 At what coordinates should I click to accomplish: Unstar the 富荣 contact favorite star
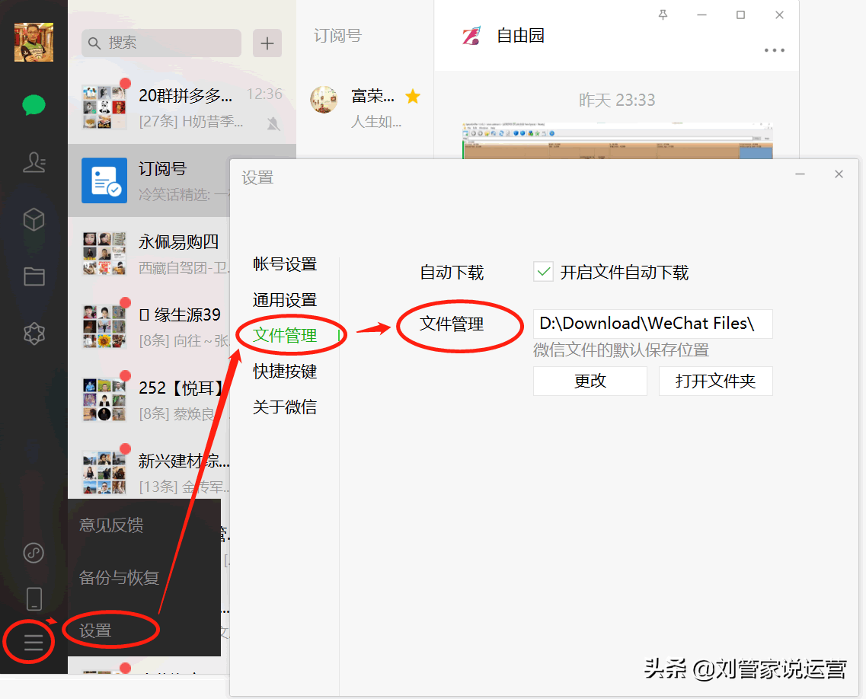point(412,96)
